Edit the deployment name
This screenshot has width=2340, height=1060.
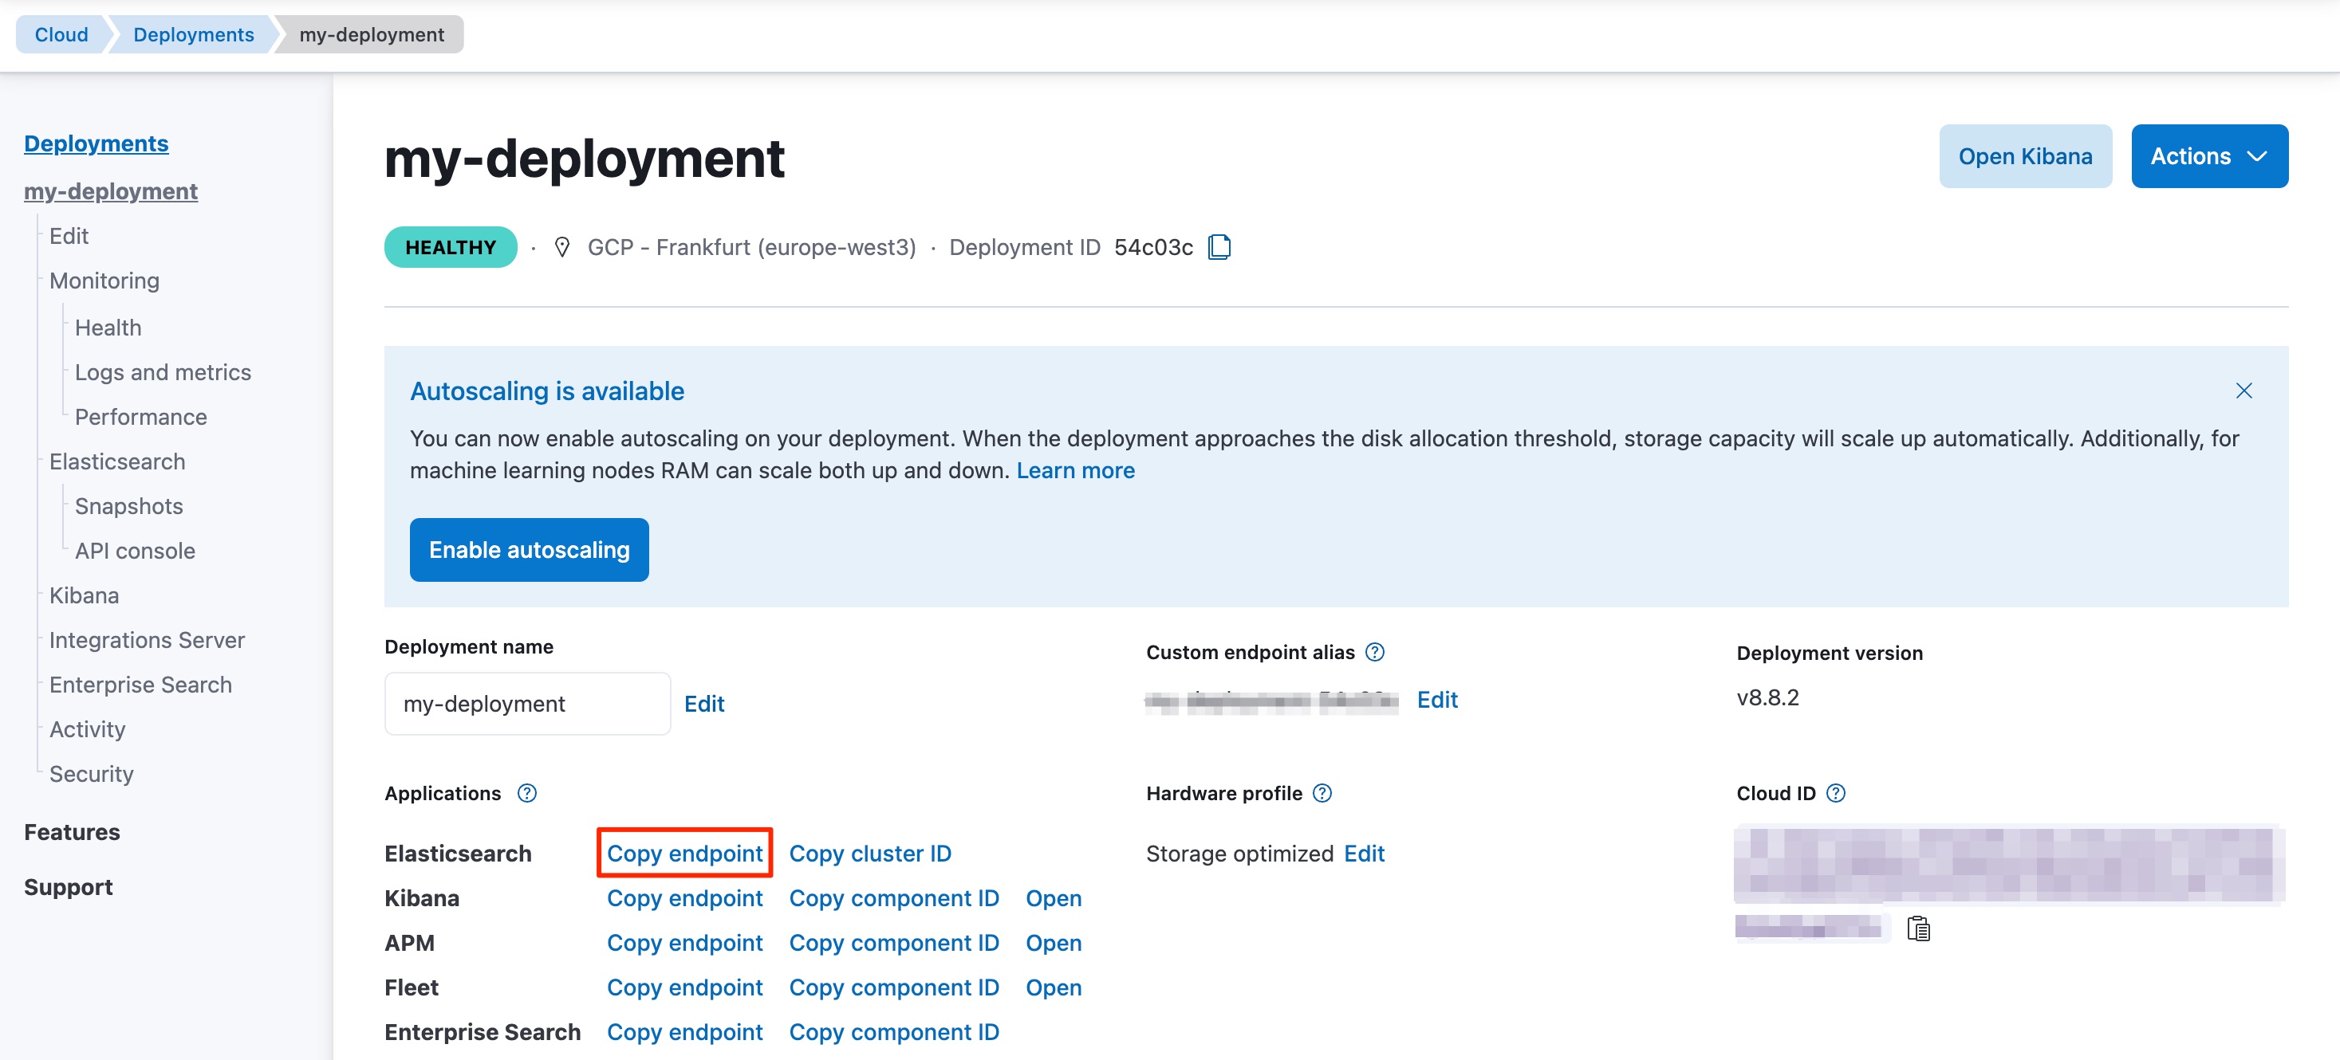point(704,703)
